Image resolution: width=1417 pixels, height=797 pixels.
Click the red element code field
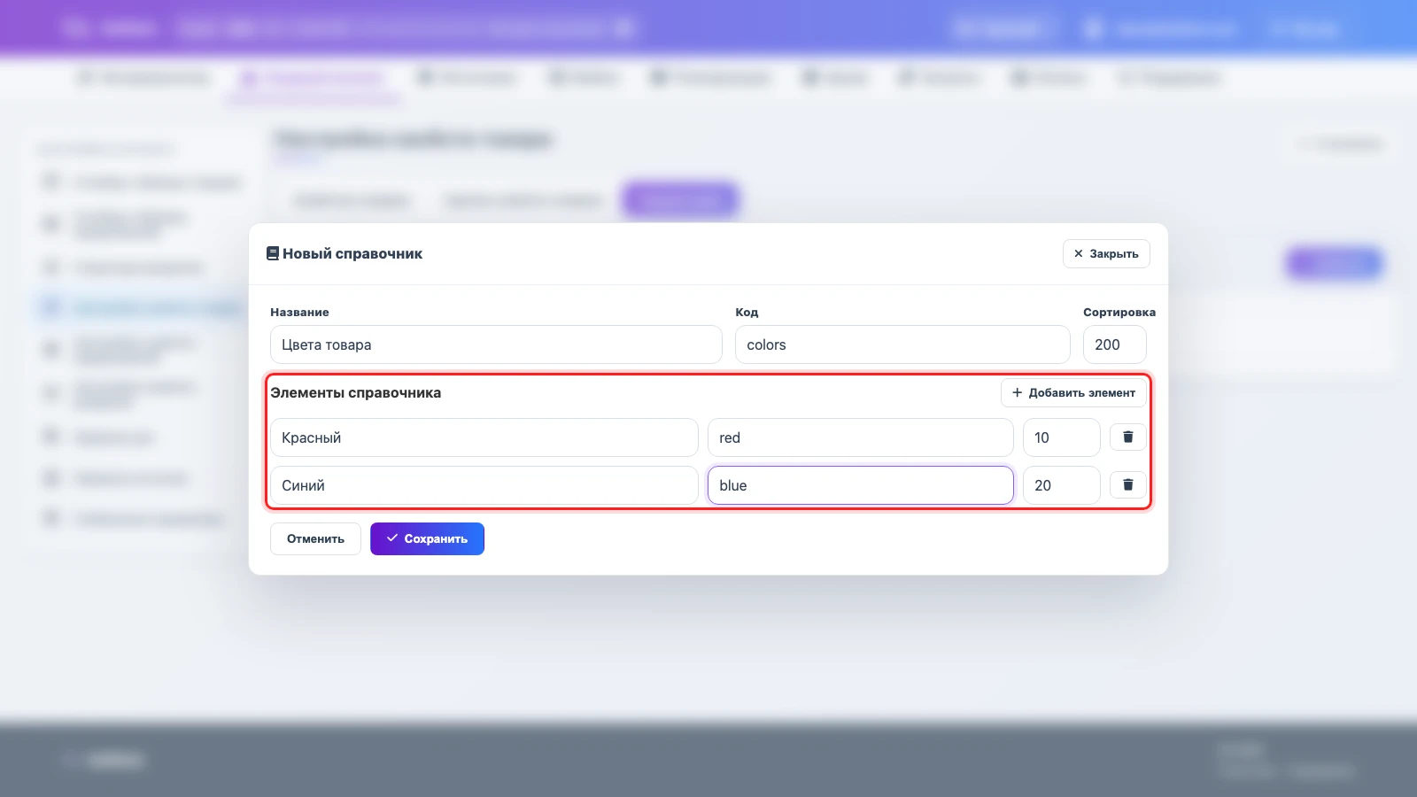861,437
